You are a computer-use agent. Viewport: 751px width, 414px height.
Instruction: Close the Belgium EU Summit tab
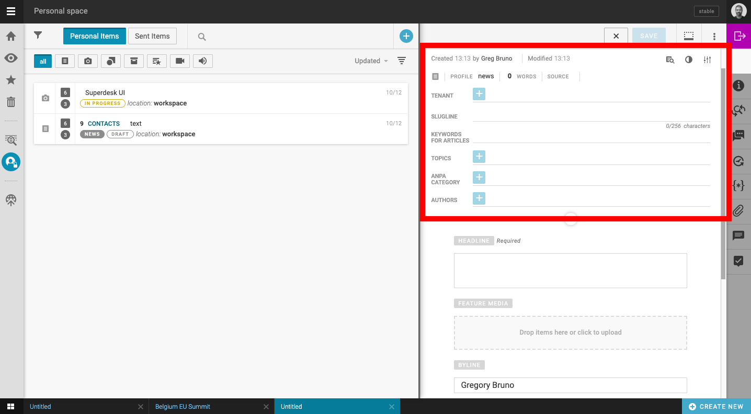tap(266, 407)
